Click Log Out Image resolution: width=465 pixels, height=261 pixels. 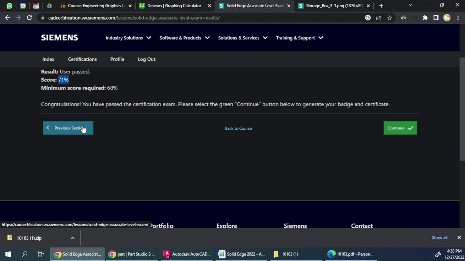[146, 59]
